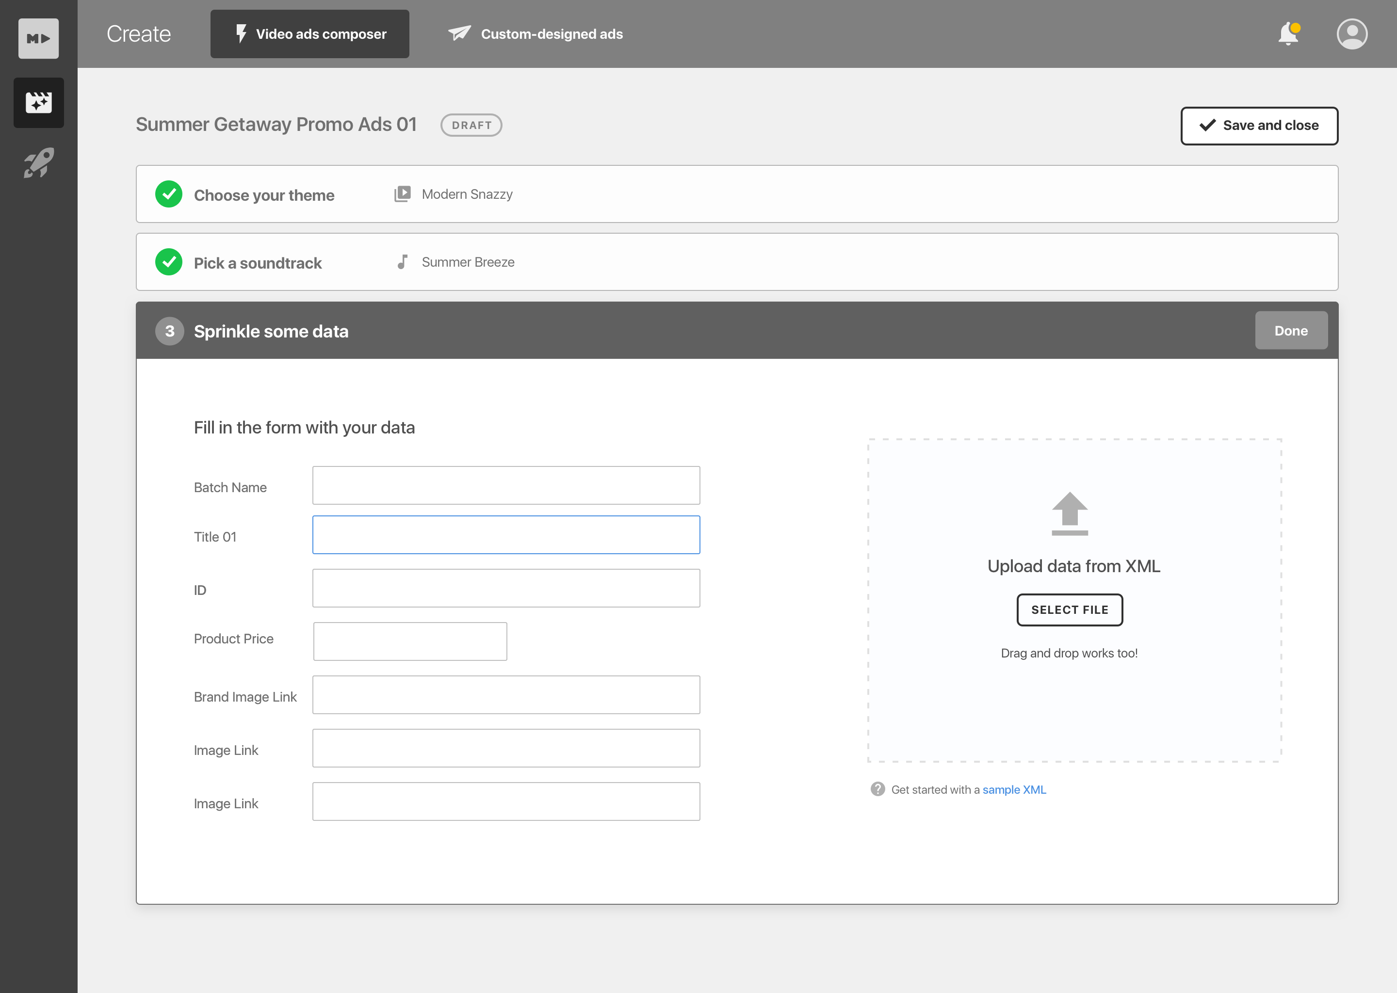Open the video creation clapperboard sidebar icon

pos(38,102)
